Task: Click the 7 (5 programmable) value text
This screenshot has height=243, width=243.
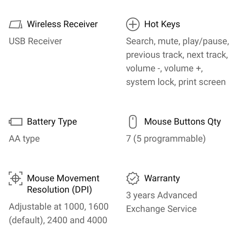Action: click(166, 139)
